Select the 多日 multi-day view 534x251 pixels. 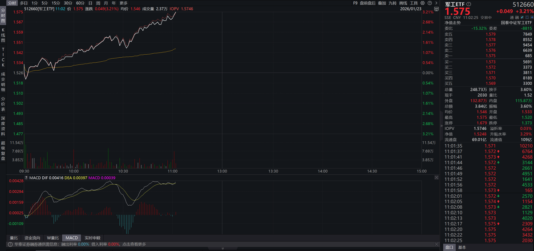(x=24, y=3)
